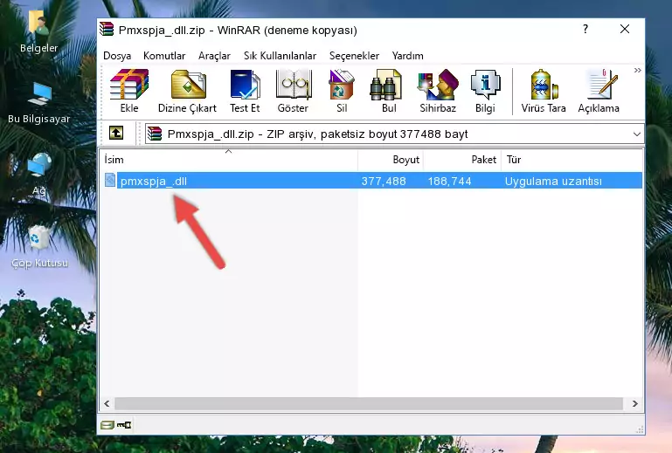Select the pmxspja_.dll file row
This screenshot has width=672, height=453.
[372, 181]
